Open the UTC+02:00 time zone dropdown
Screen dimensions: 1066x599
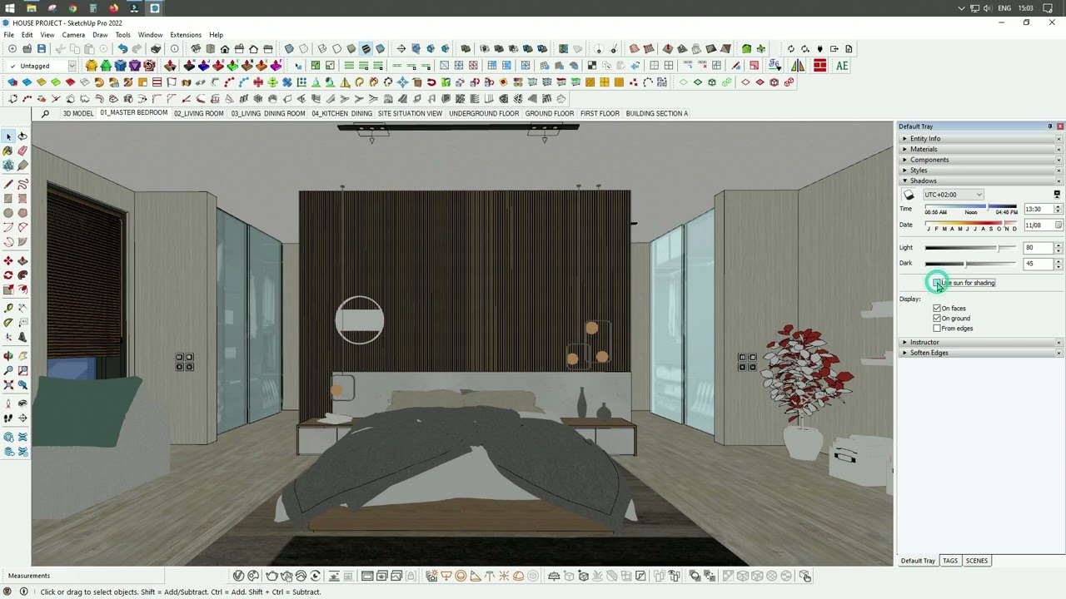pyautogui.click(x=953, y=195)
